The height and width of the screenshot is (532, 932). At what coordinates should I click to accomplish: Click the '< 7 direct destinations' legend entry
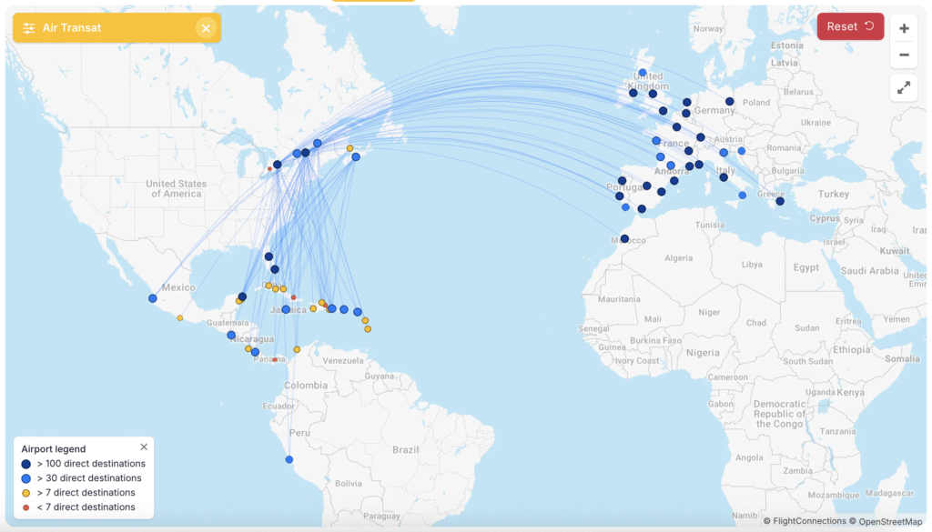pyautogui.click(x=86, y=507)
